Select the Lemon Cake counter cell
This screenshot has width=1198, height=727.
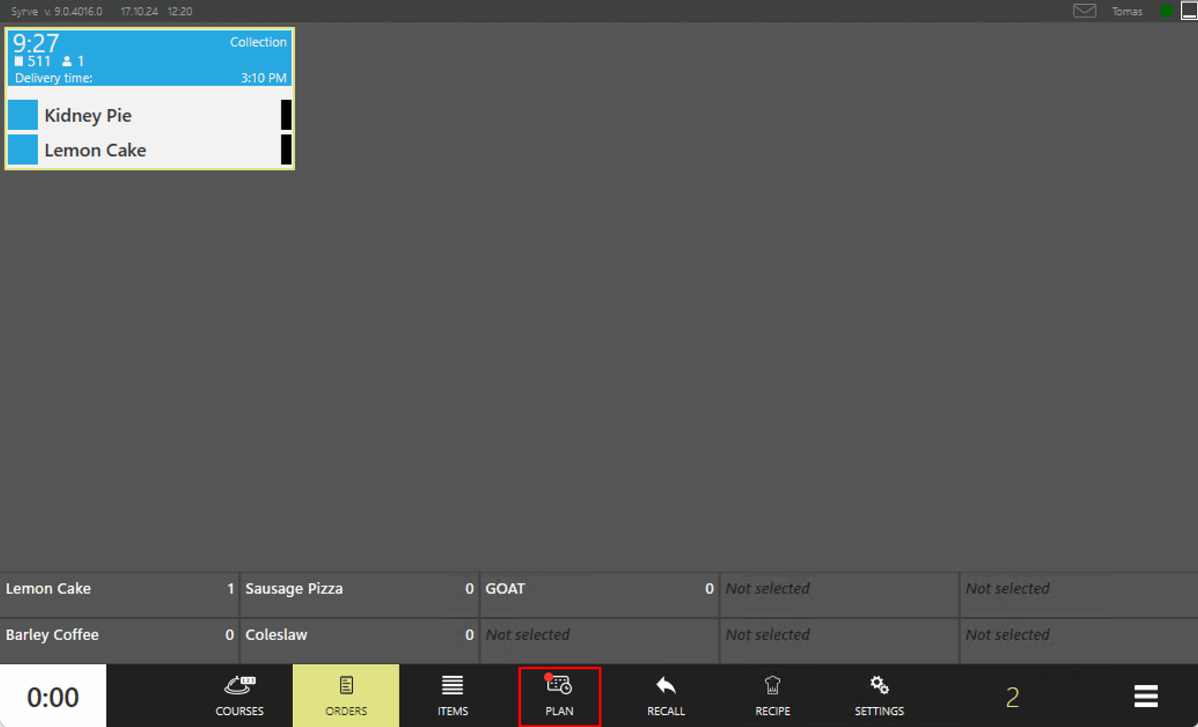pyautogui.click(x=119, y=594)
